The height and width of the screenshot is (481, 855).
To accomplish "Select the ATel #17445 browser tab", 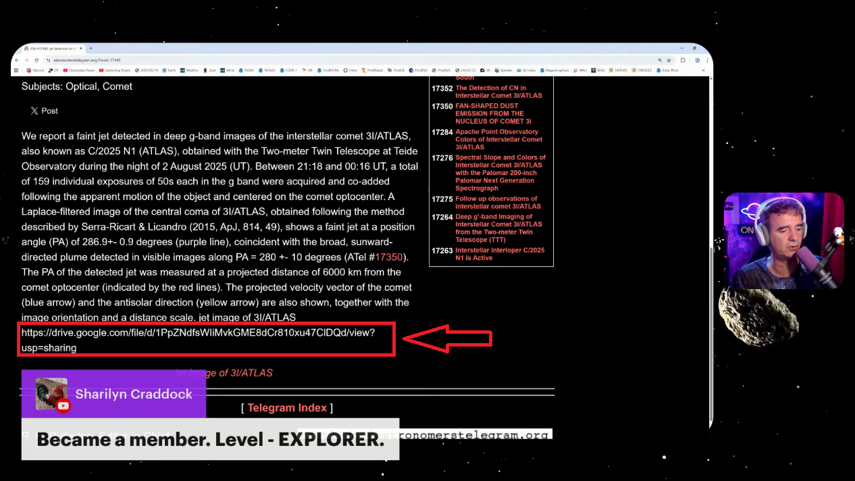I will point(53,49).
